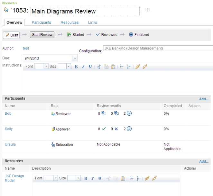Viewport: 213px width, 196px height.
Task: Click italic icon in Instructions toolbar
Action: point(83,67)
